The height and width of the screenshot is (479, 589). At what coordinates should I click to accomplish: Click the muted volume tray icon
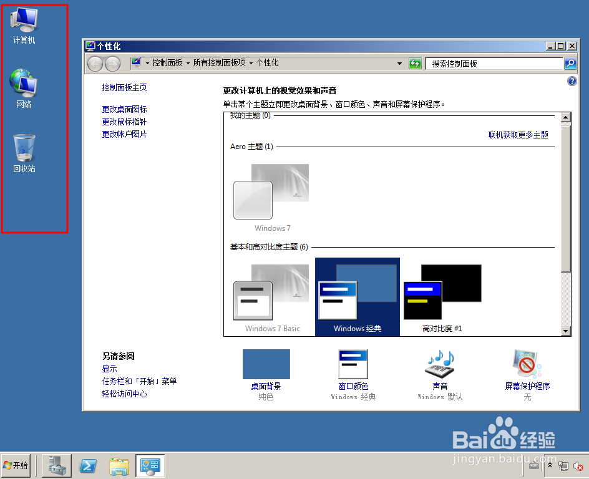578,466
